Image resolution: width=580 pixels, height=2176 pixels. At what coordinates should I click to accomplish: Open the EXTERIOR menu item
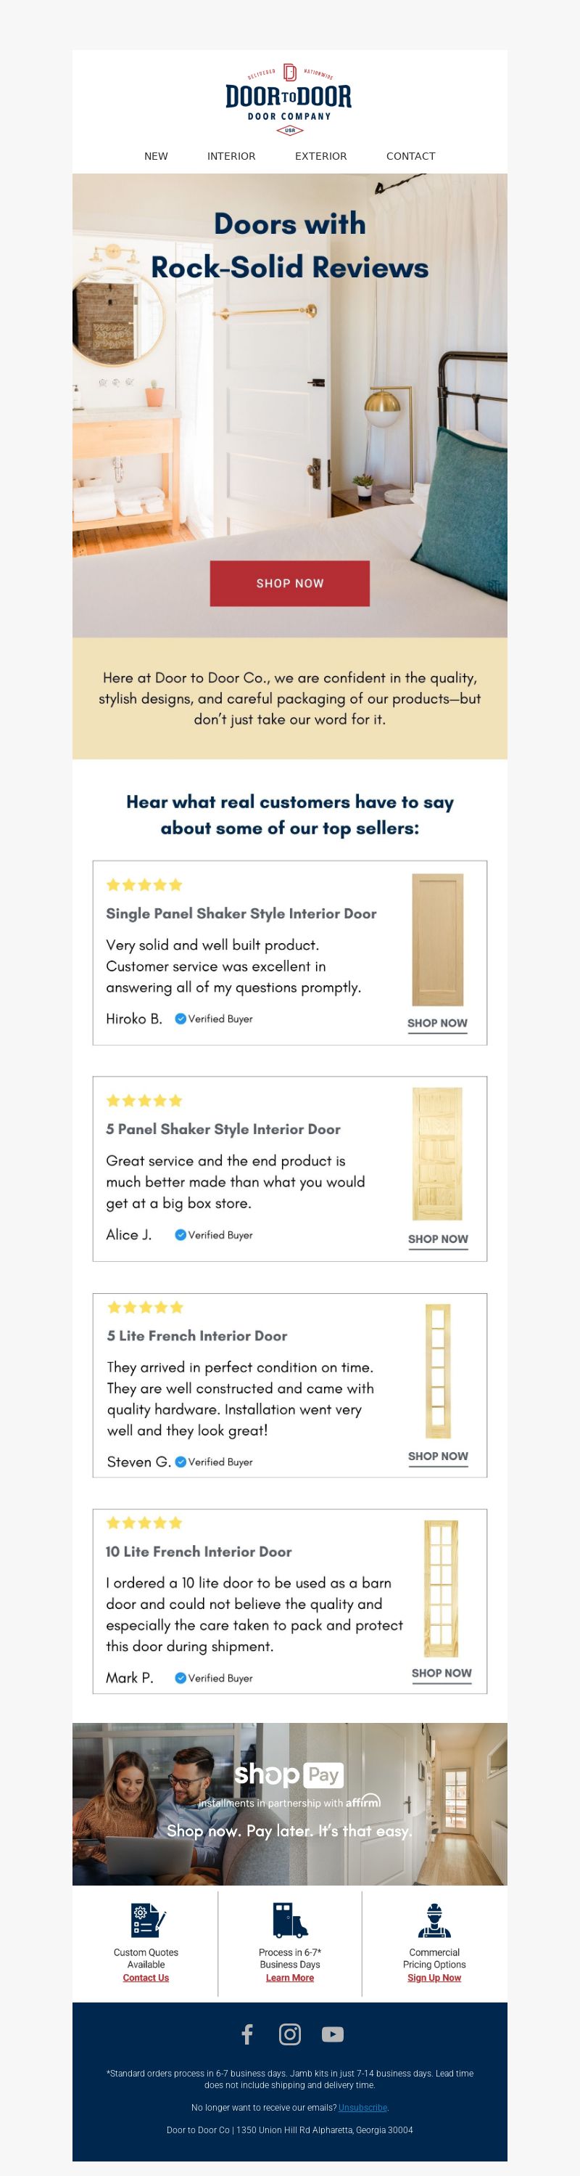coord(320,156)
